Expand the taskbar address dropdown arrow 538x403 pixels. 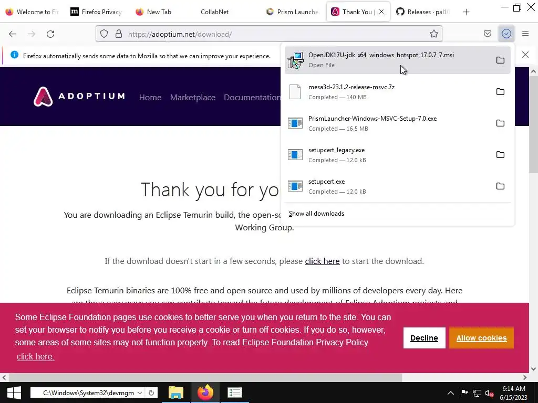click(x=140, y=393)
